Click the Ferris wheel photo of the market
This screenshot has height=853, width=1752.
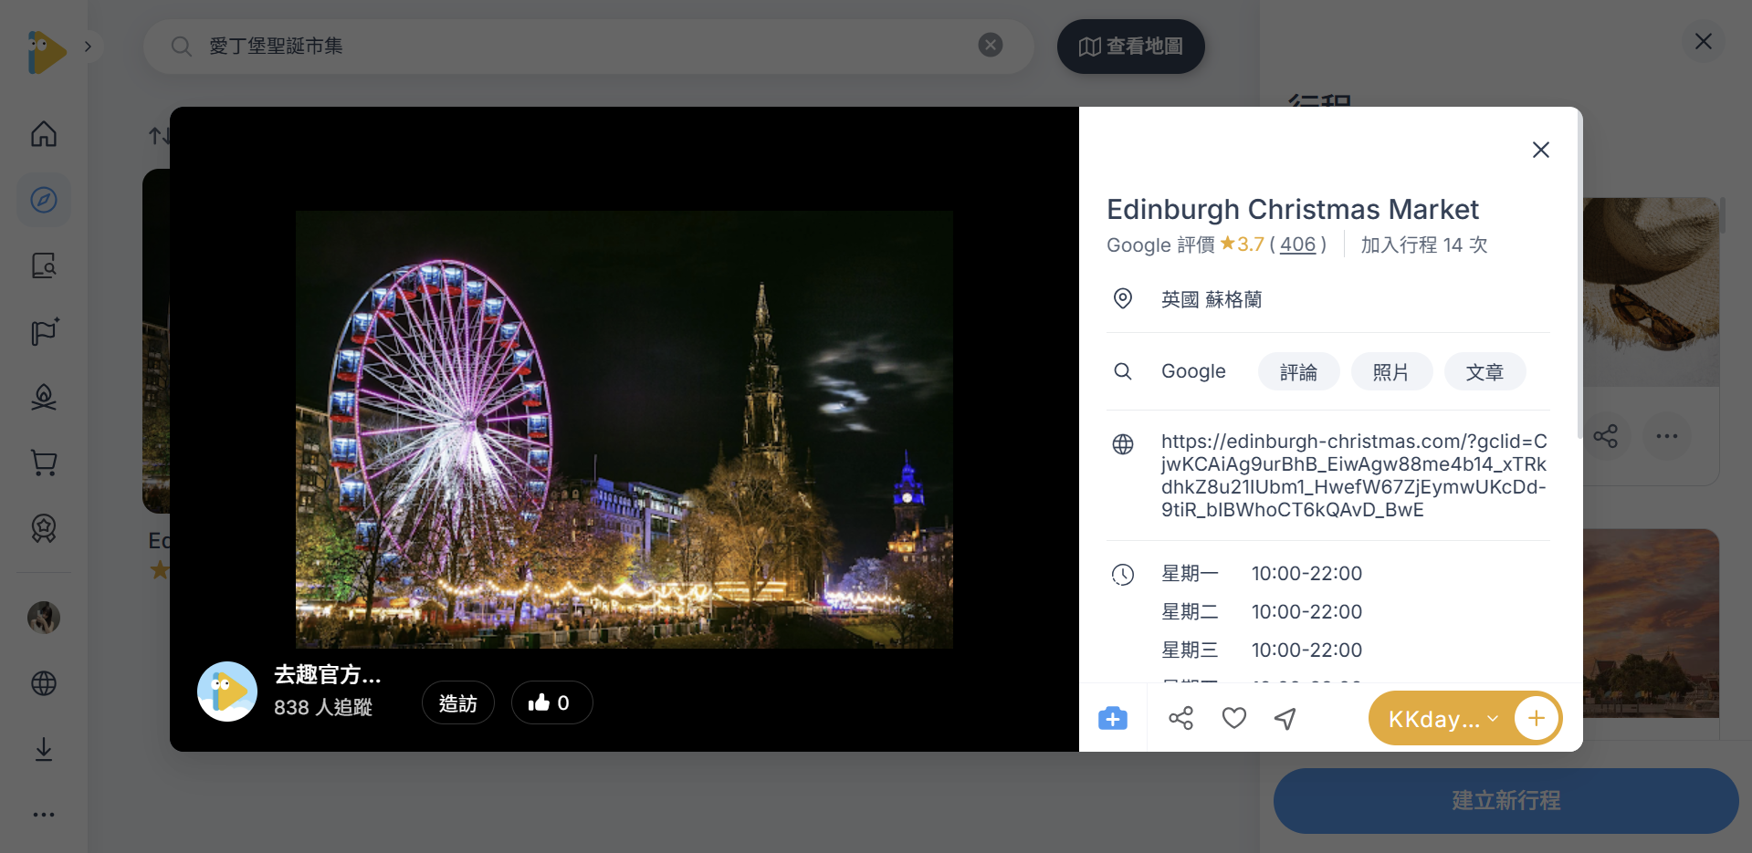pyautogui.click(x=624, y=430)
